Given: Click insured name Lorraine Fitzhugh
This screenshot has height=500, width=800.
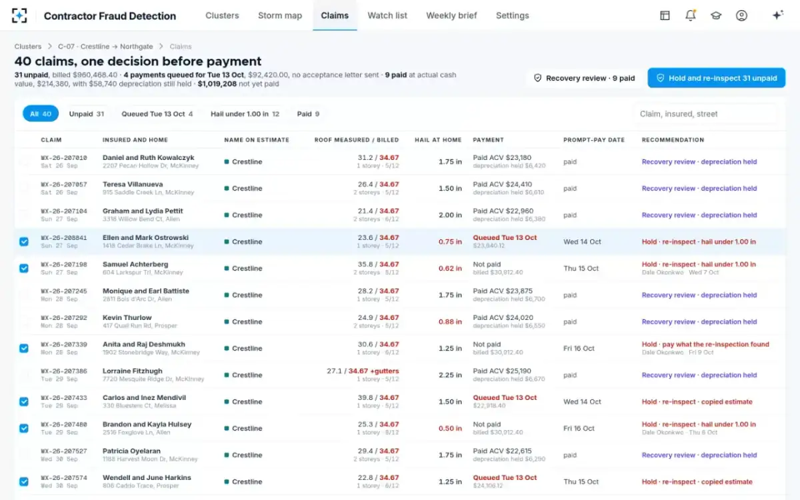Looking at the screenshot, I should tap(133, 371).
